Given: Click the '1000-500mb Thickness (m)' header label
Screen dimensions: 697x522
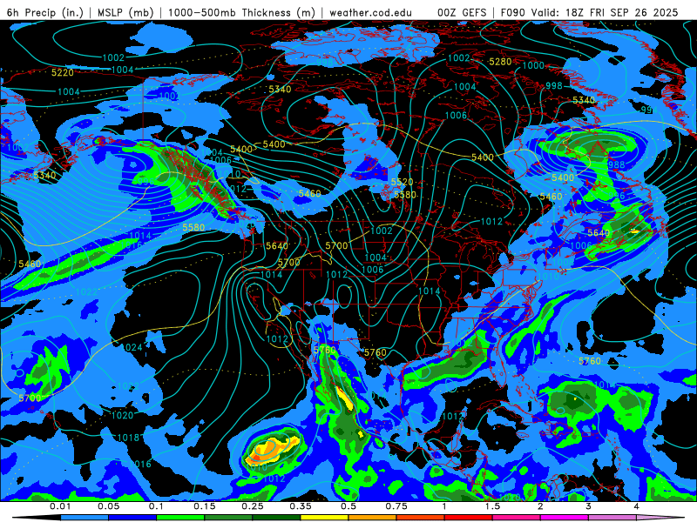Looking at the screenshot, I should (x=241, y=12).
